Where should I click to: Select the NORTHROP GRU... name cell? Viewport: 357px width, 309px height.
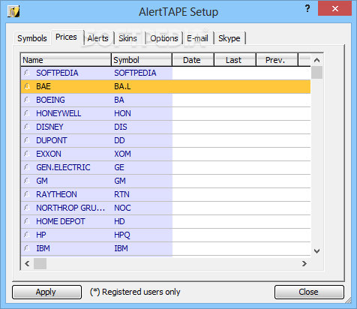(66, 208)
